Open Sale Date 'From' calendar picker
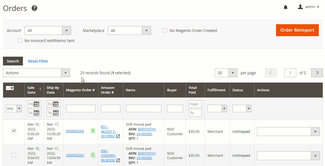The width and height of the screenshot is (325, 166). 37,104
